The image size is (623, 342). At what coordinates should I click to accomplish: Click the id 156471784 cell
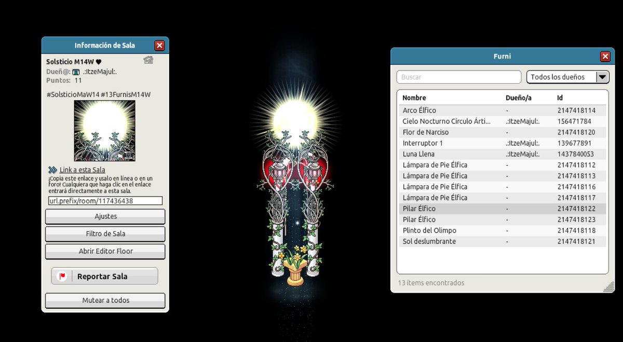[x=574, y=121]
